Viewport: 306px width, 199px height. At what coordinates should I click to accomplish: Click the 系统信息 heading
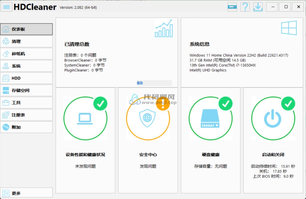[199, 44]
